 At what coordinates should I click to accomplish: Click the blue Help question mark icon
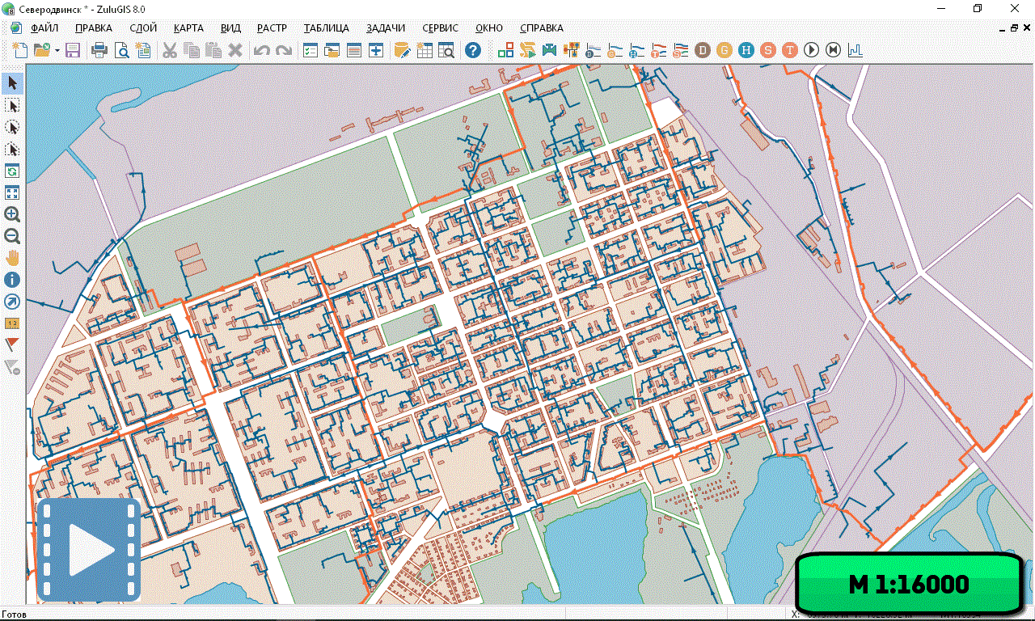473,50
